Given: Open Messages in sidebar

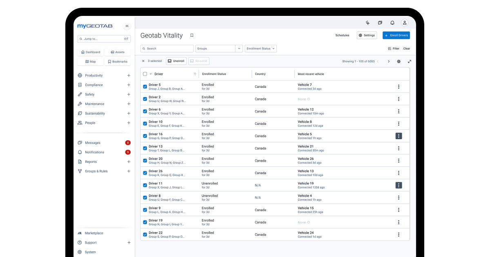Looking at the screenshot, I should pos(93,143).
